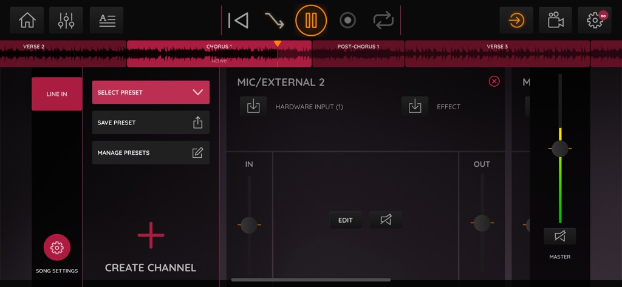
Task: Click Edit on Mic/External 2 channel
Action: [x=346, y=220]
